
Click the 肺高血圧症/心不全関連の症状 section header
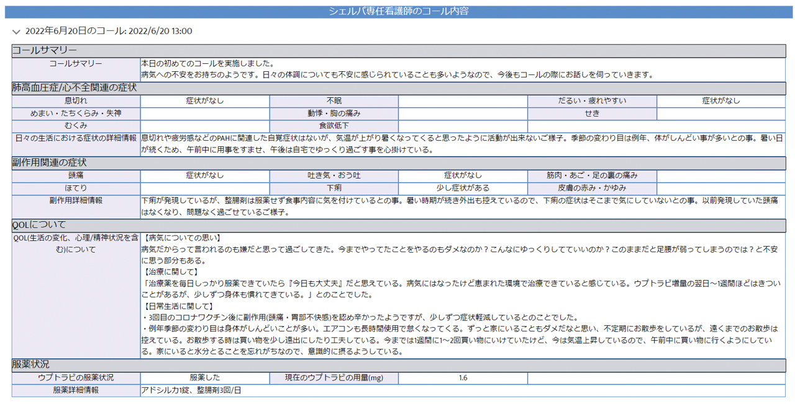399,88
